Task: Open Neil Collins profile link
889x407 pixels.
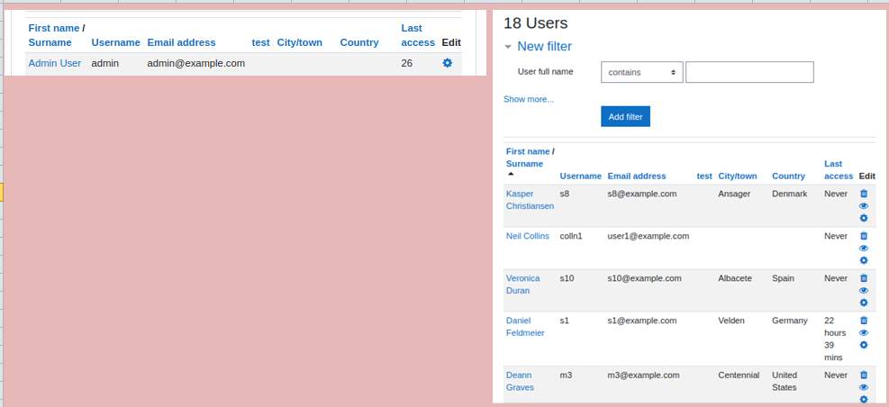Action: (527, 236)
